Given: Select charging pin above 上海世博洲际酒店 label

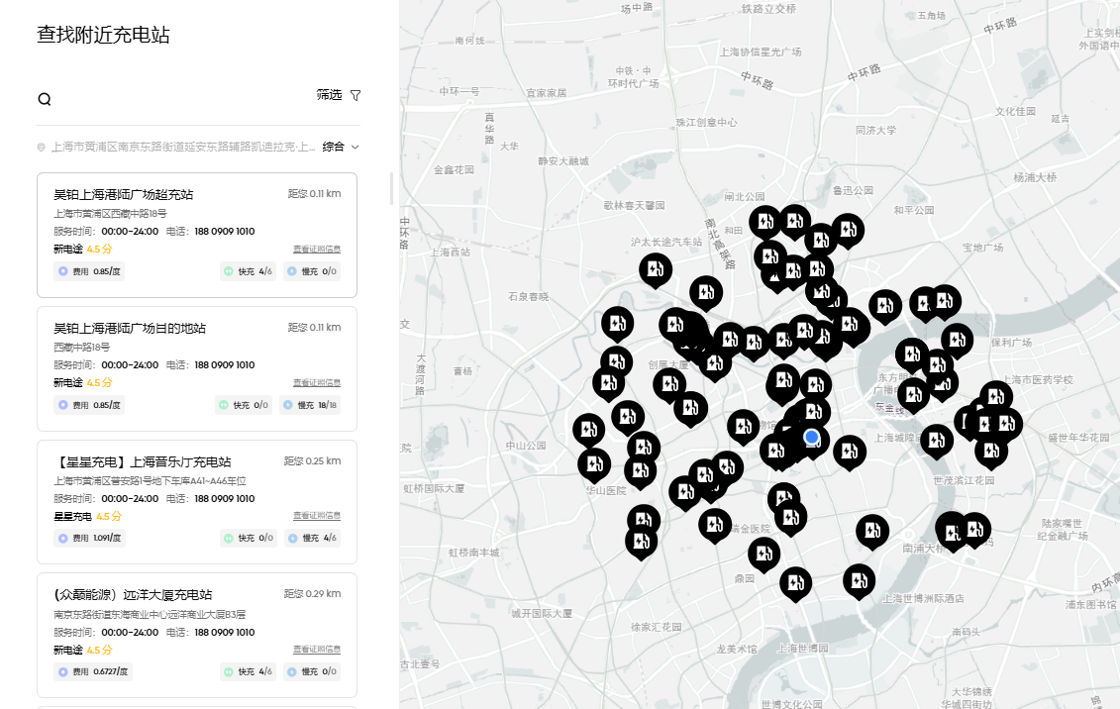Looking at the screenshot, I should coord(859,581).
